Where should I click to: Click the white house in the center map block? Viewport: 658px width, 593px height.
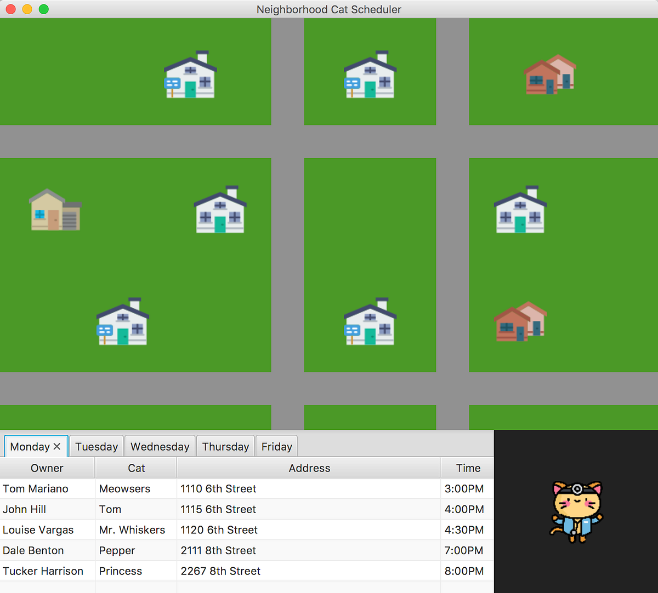tap(370, 323)
